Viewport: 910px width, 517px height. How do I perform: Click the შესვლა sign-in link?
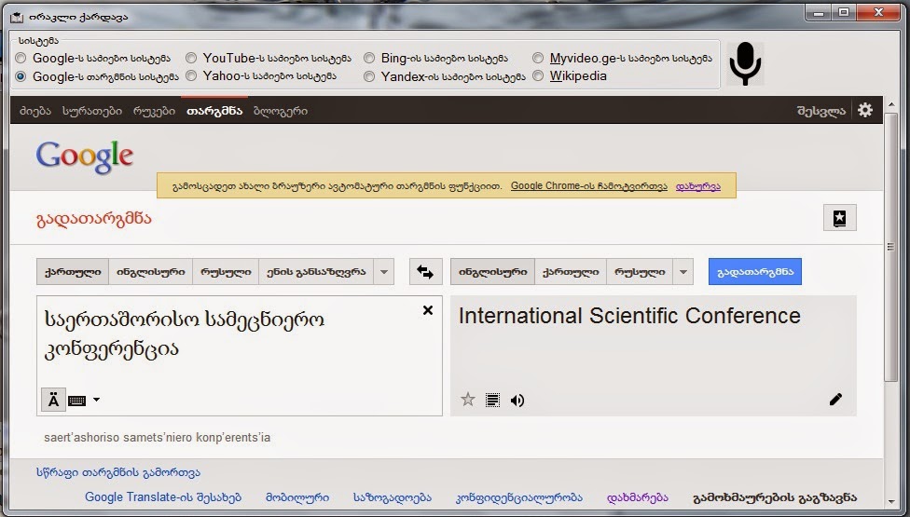pyautogui.click(x=821, y=111)
